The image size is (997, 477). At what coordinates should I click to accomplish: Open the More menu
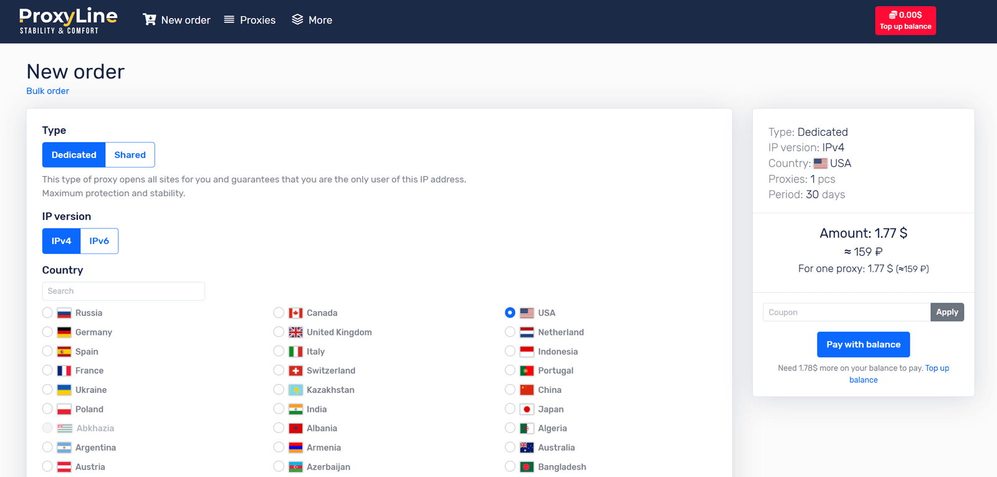(312, 20)
